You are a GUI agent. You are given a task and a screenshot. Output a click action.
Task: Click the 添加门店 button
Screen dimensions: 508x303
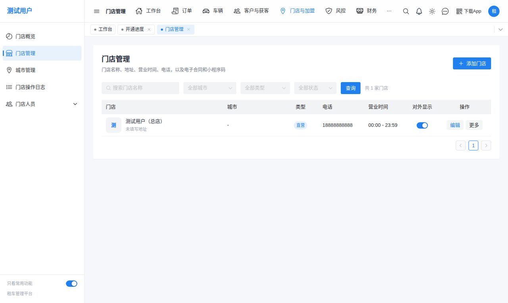tap(472, 63)
